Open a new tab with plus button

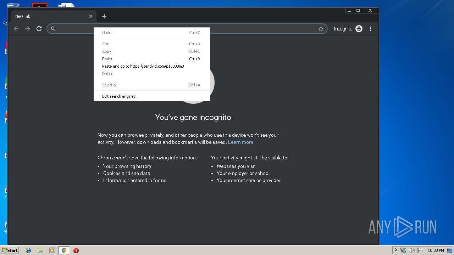104,16
